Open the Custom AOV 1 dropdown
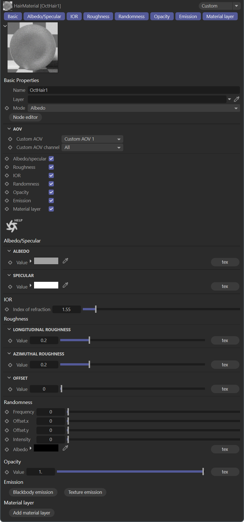 coord(92,139)
